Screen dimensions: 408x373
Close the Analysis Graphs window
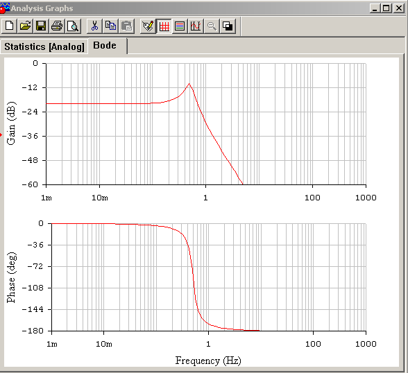[398, 8]
